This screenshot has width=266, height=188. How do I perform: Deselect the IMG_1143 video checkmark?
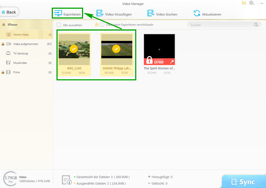tap(74, 49)
